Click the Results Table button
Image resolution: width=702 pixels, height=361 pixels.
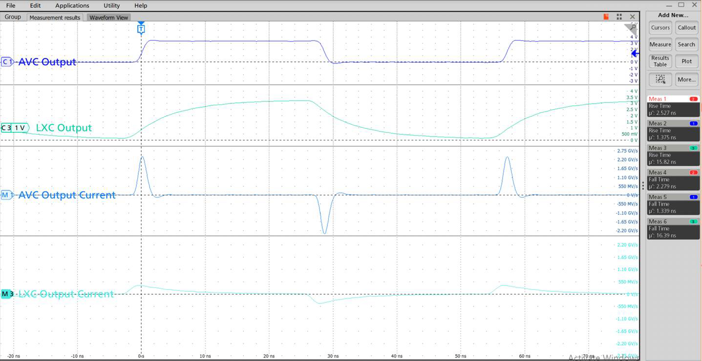(x=660, y=61)
